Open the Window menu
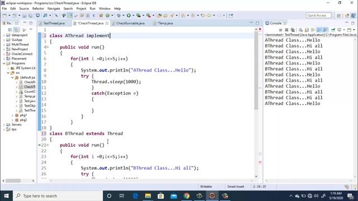This screenshot has width=358, height=201. [105, 9]
